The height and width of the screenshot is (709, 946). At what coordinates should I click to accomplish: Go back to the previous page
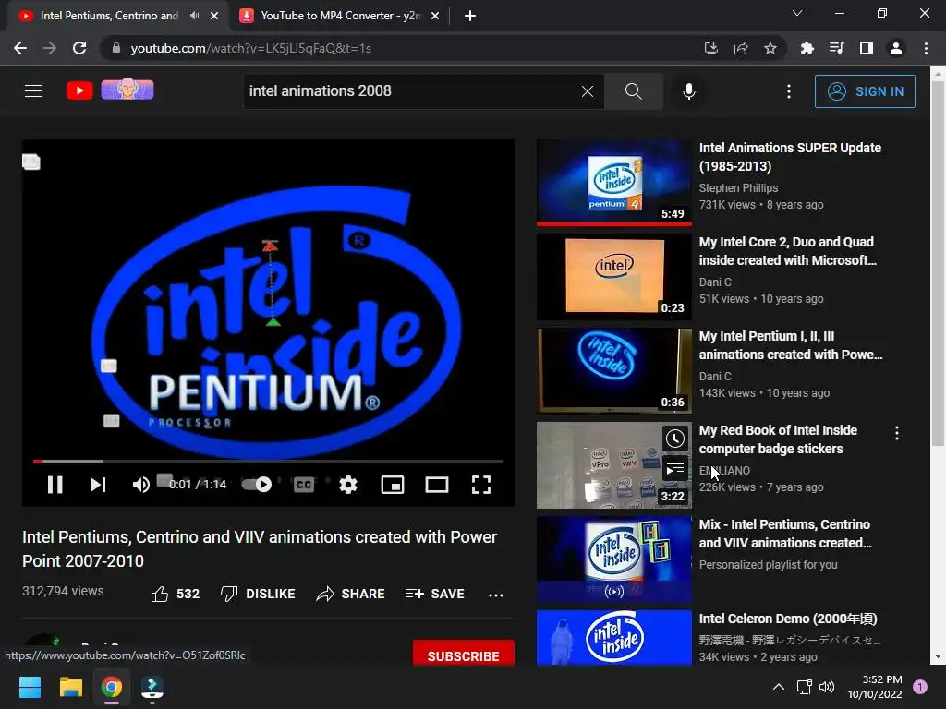[20, 48]
